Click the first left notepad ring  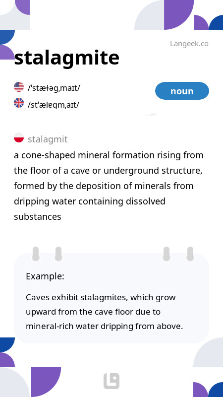pos(36,254)
